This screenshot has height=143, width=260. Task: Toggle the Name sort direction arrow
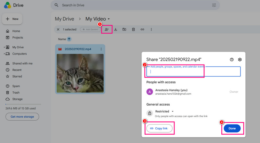pos(69,39)
